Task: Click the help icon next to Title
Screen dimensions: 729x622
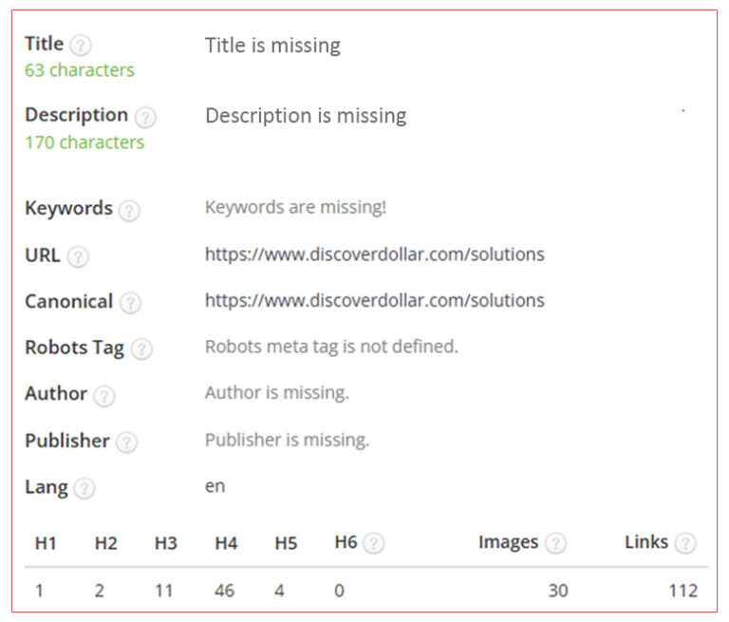Action: [82, 46]
